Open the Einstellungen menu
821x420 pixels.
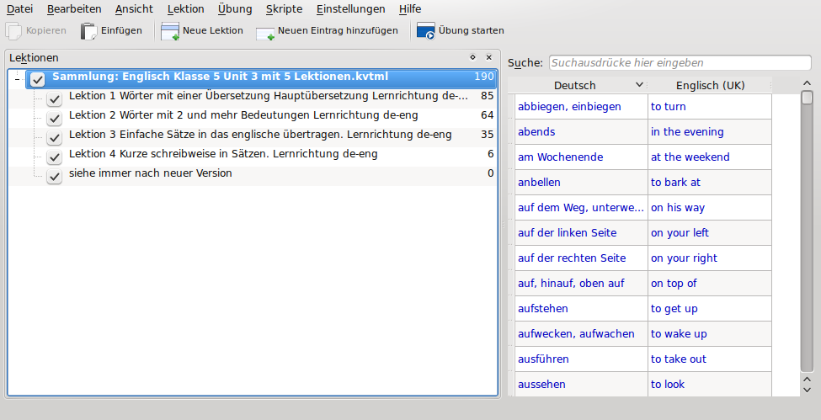(x=351, y=9)
